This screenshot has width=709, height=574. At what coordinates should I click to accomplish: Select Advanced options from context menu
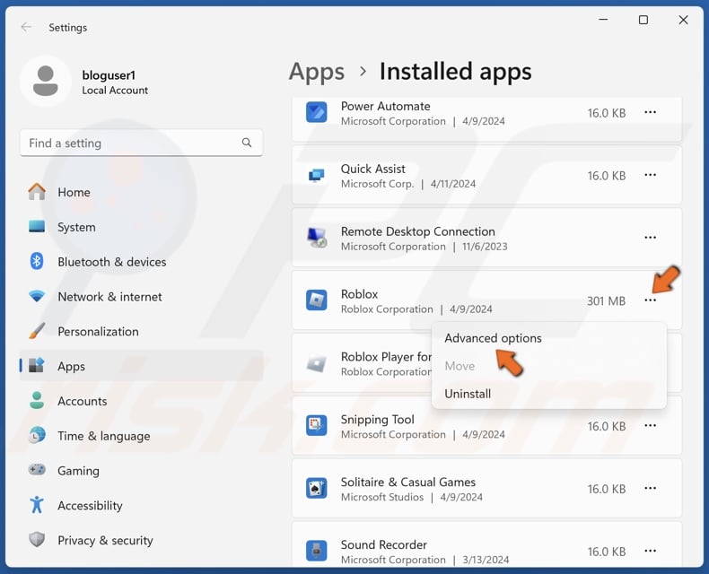point(493,338)
